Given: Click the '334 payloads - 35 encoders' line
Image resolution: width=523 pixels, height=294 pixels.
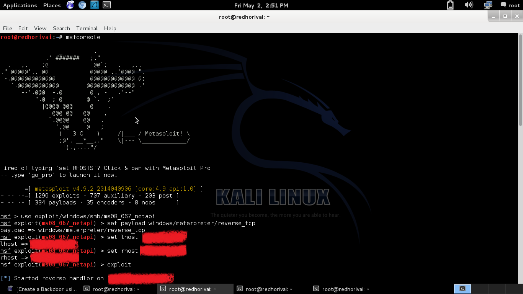Looking at the screenshot, I should [x=90, y=203].
